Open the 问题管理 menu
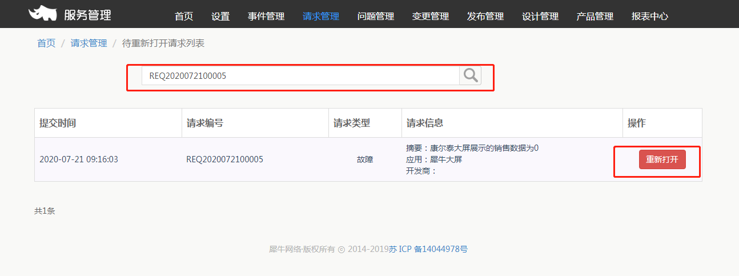739x276 pixels. pyautogui.click(x=376, y=17)
